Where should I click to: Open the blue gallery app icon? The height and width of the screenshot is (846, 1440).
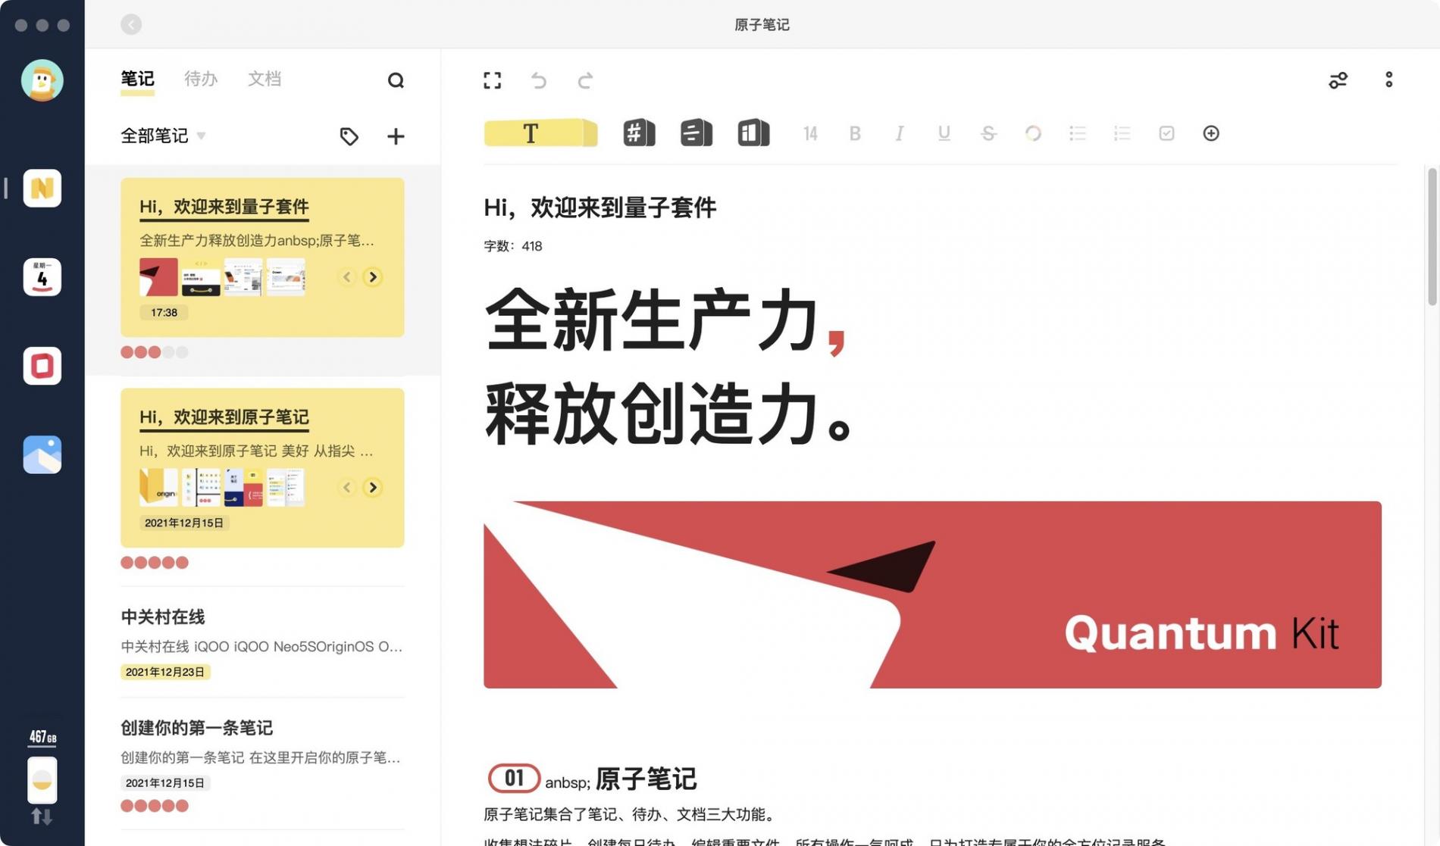(42, 454)
